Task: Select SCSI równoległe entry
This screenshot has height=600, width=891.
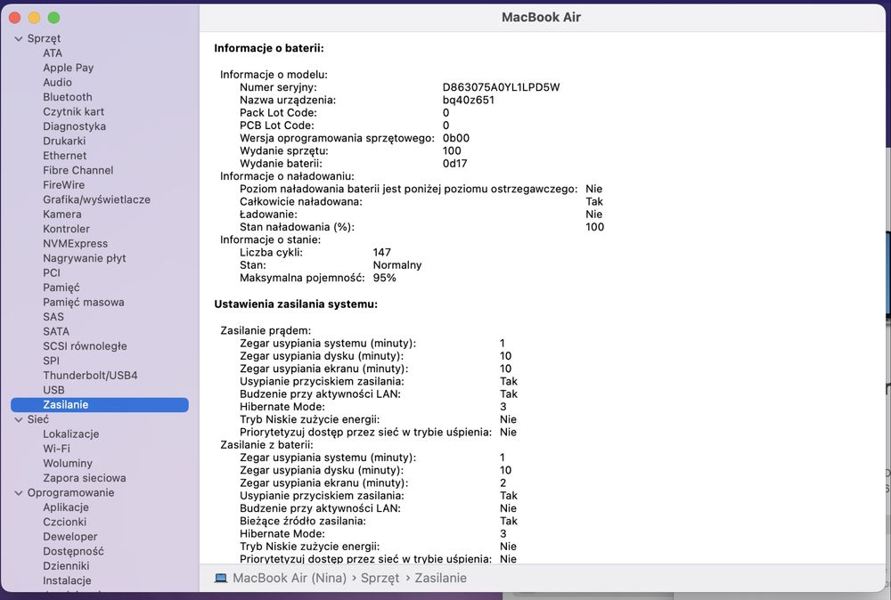Action: pyautogui.click(x=86, y=346)
